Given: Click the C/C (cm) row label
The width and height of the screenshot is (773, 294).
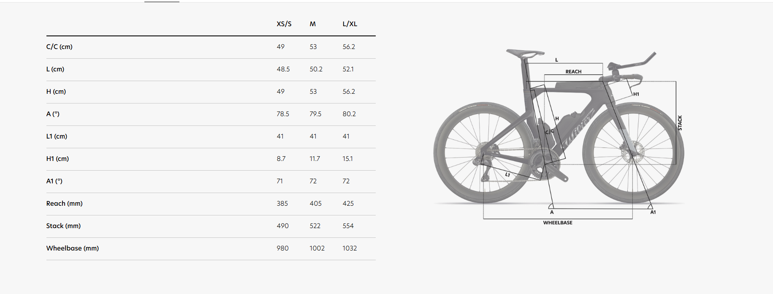Looking at the screenshot, I should (x=60, y=47).
